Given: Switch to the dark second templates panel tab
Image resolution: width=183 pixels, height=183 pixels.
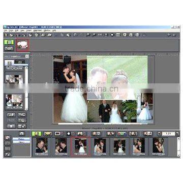Looking at the screenshot, I should pos(20,62).
